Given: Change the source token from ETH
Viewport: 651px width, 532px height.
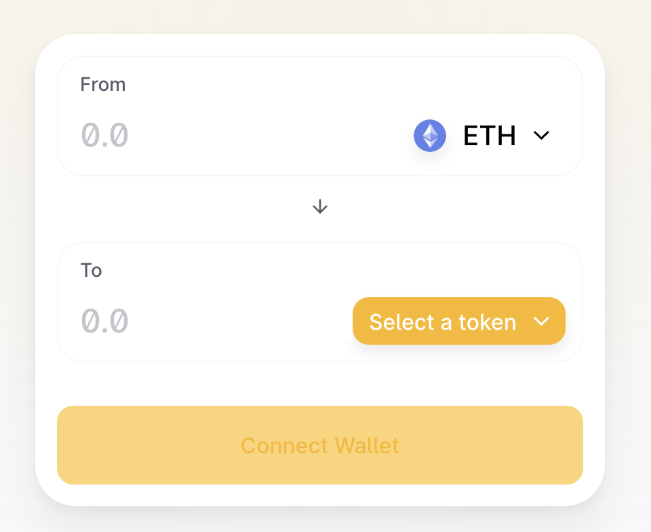Looking at the screenshot, I should pyautogui.click(x=481, y=136).
